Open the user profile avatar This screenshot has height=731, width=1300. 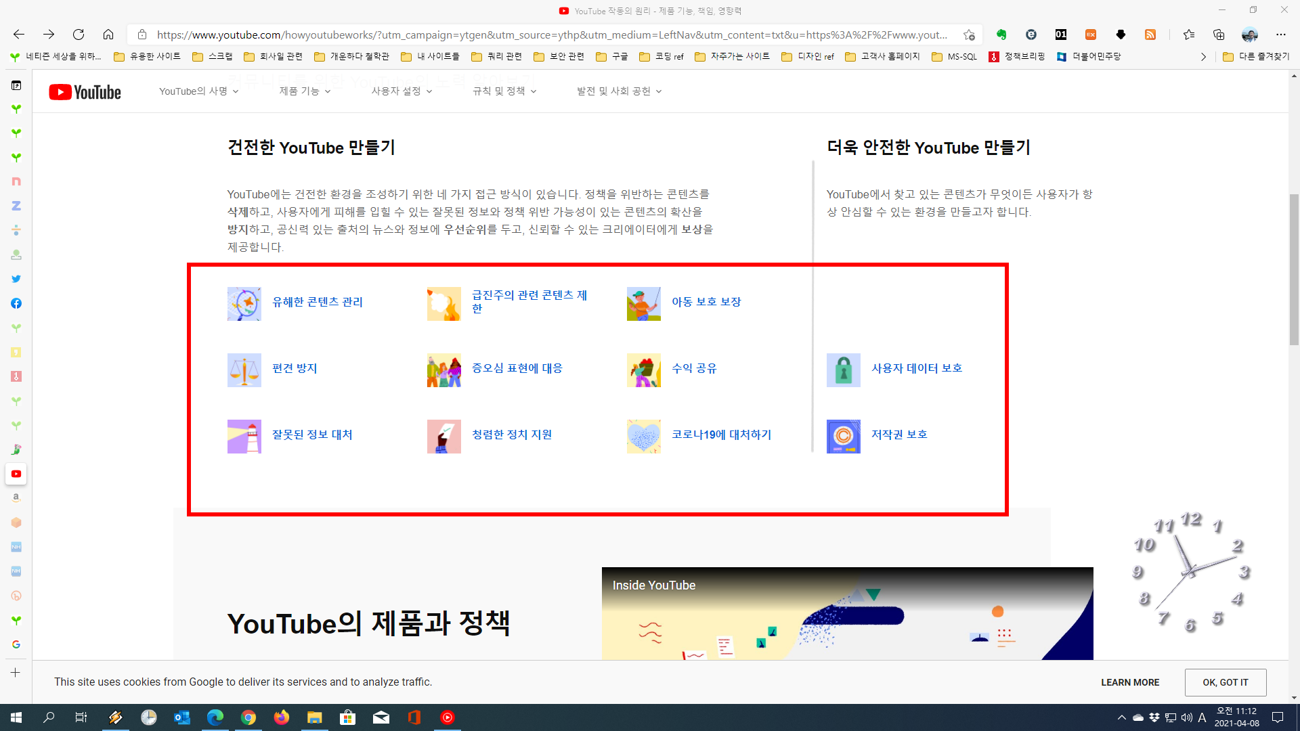click(1250, 35)
